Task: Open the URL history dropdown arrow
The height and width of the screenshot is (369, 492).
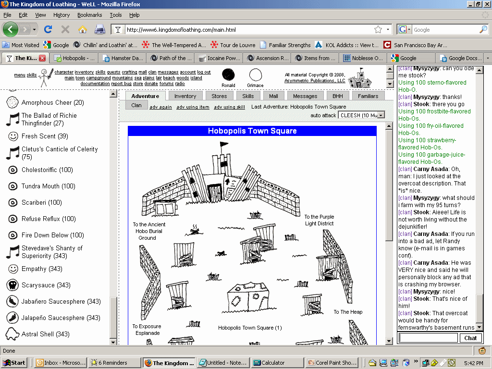Action: 388,29
